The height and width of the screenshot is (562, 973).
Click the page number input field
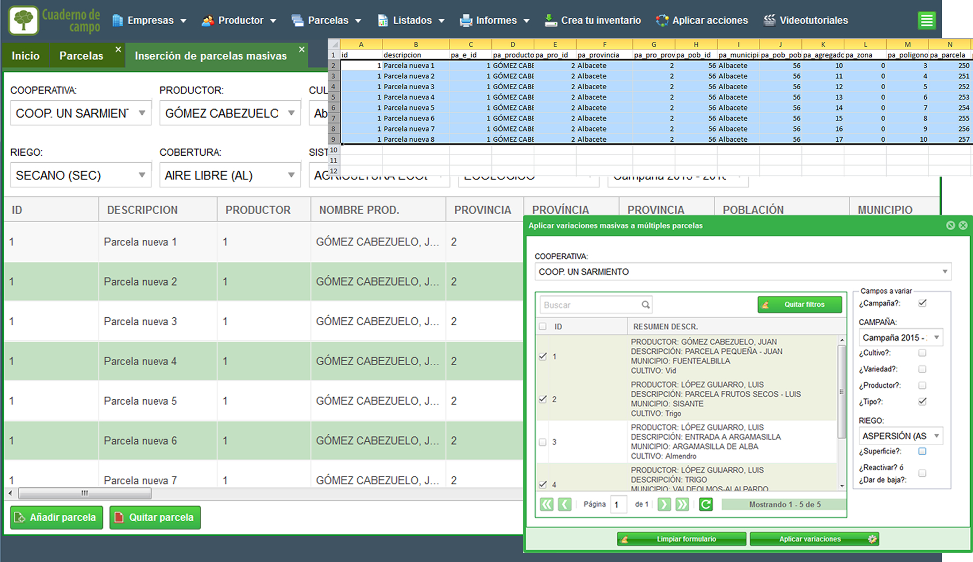coord(618,505)
